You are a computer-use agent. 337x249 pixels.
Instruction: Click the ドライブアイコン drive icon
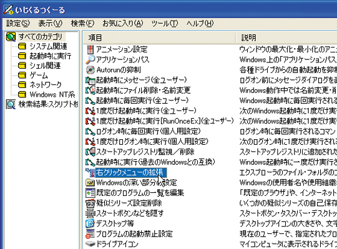click(90, 244)
